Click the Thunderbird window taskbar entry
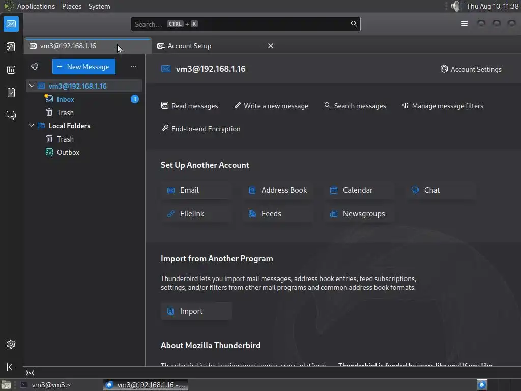Image resolution: width=521 pixels, height=391 pixels. point(146,385)
